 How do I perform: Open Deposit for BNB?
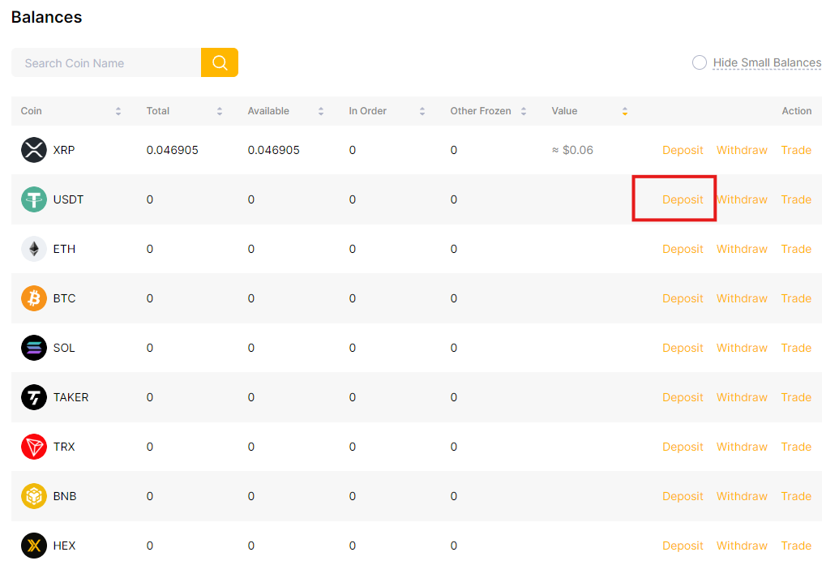click(683, 497)
